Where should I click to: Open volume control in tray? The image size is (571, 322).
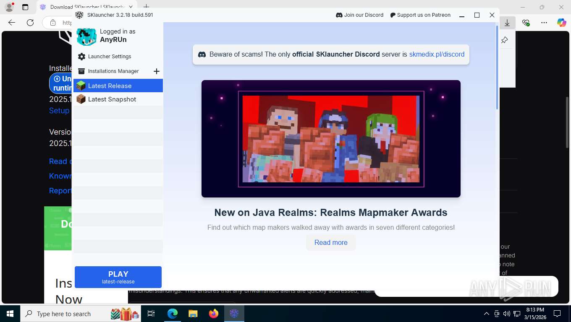click(507, 314)
